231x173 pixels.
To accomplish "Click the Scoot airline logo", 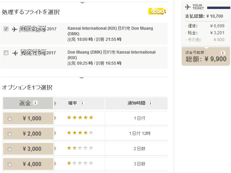I will coord(157,12).
